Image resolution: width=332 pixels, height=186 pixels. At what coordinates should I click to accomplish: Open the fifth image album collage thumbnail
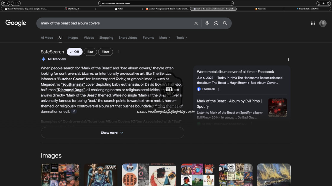[235, 174]
